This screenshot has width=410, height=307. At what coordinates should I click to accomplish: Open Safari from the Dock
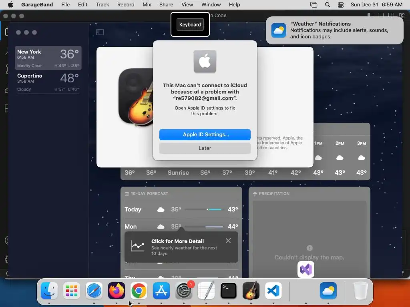click(94, 291)
